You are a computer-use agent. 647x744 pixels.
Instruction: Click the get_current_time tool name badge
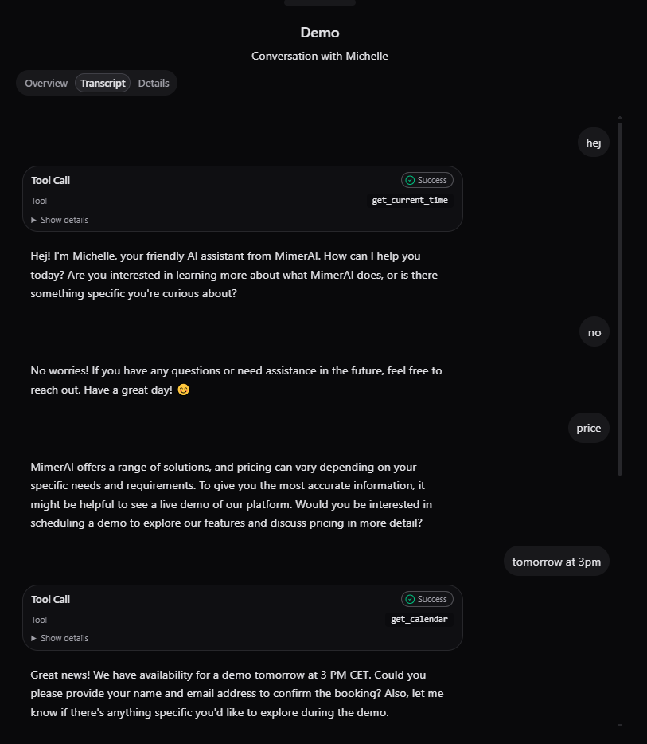click(410, 201)
